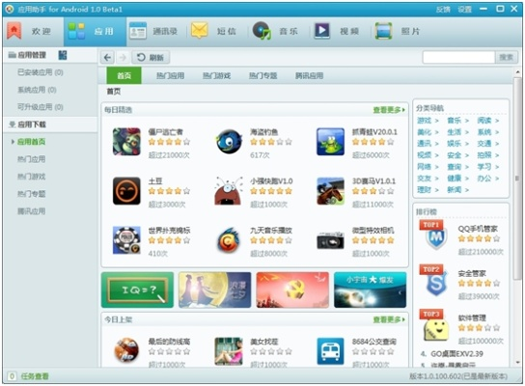Click the QR code icon beside 应用管理
This screenshot has height=386, width=525.
(63, 55)
